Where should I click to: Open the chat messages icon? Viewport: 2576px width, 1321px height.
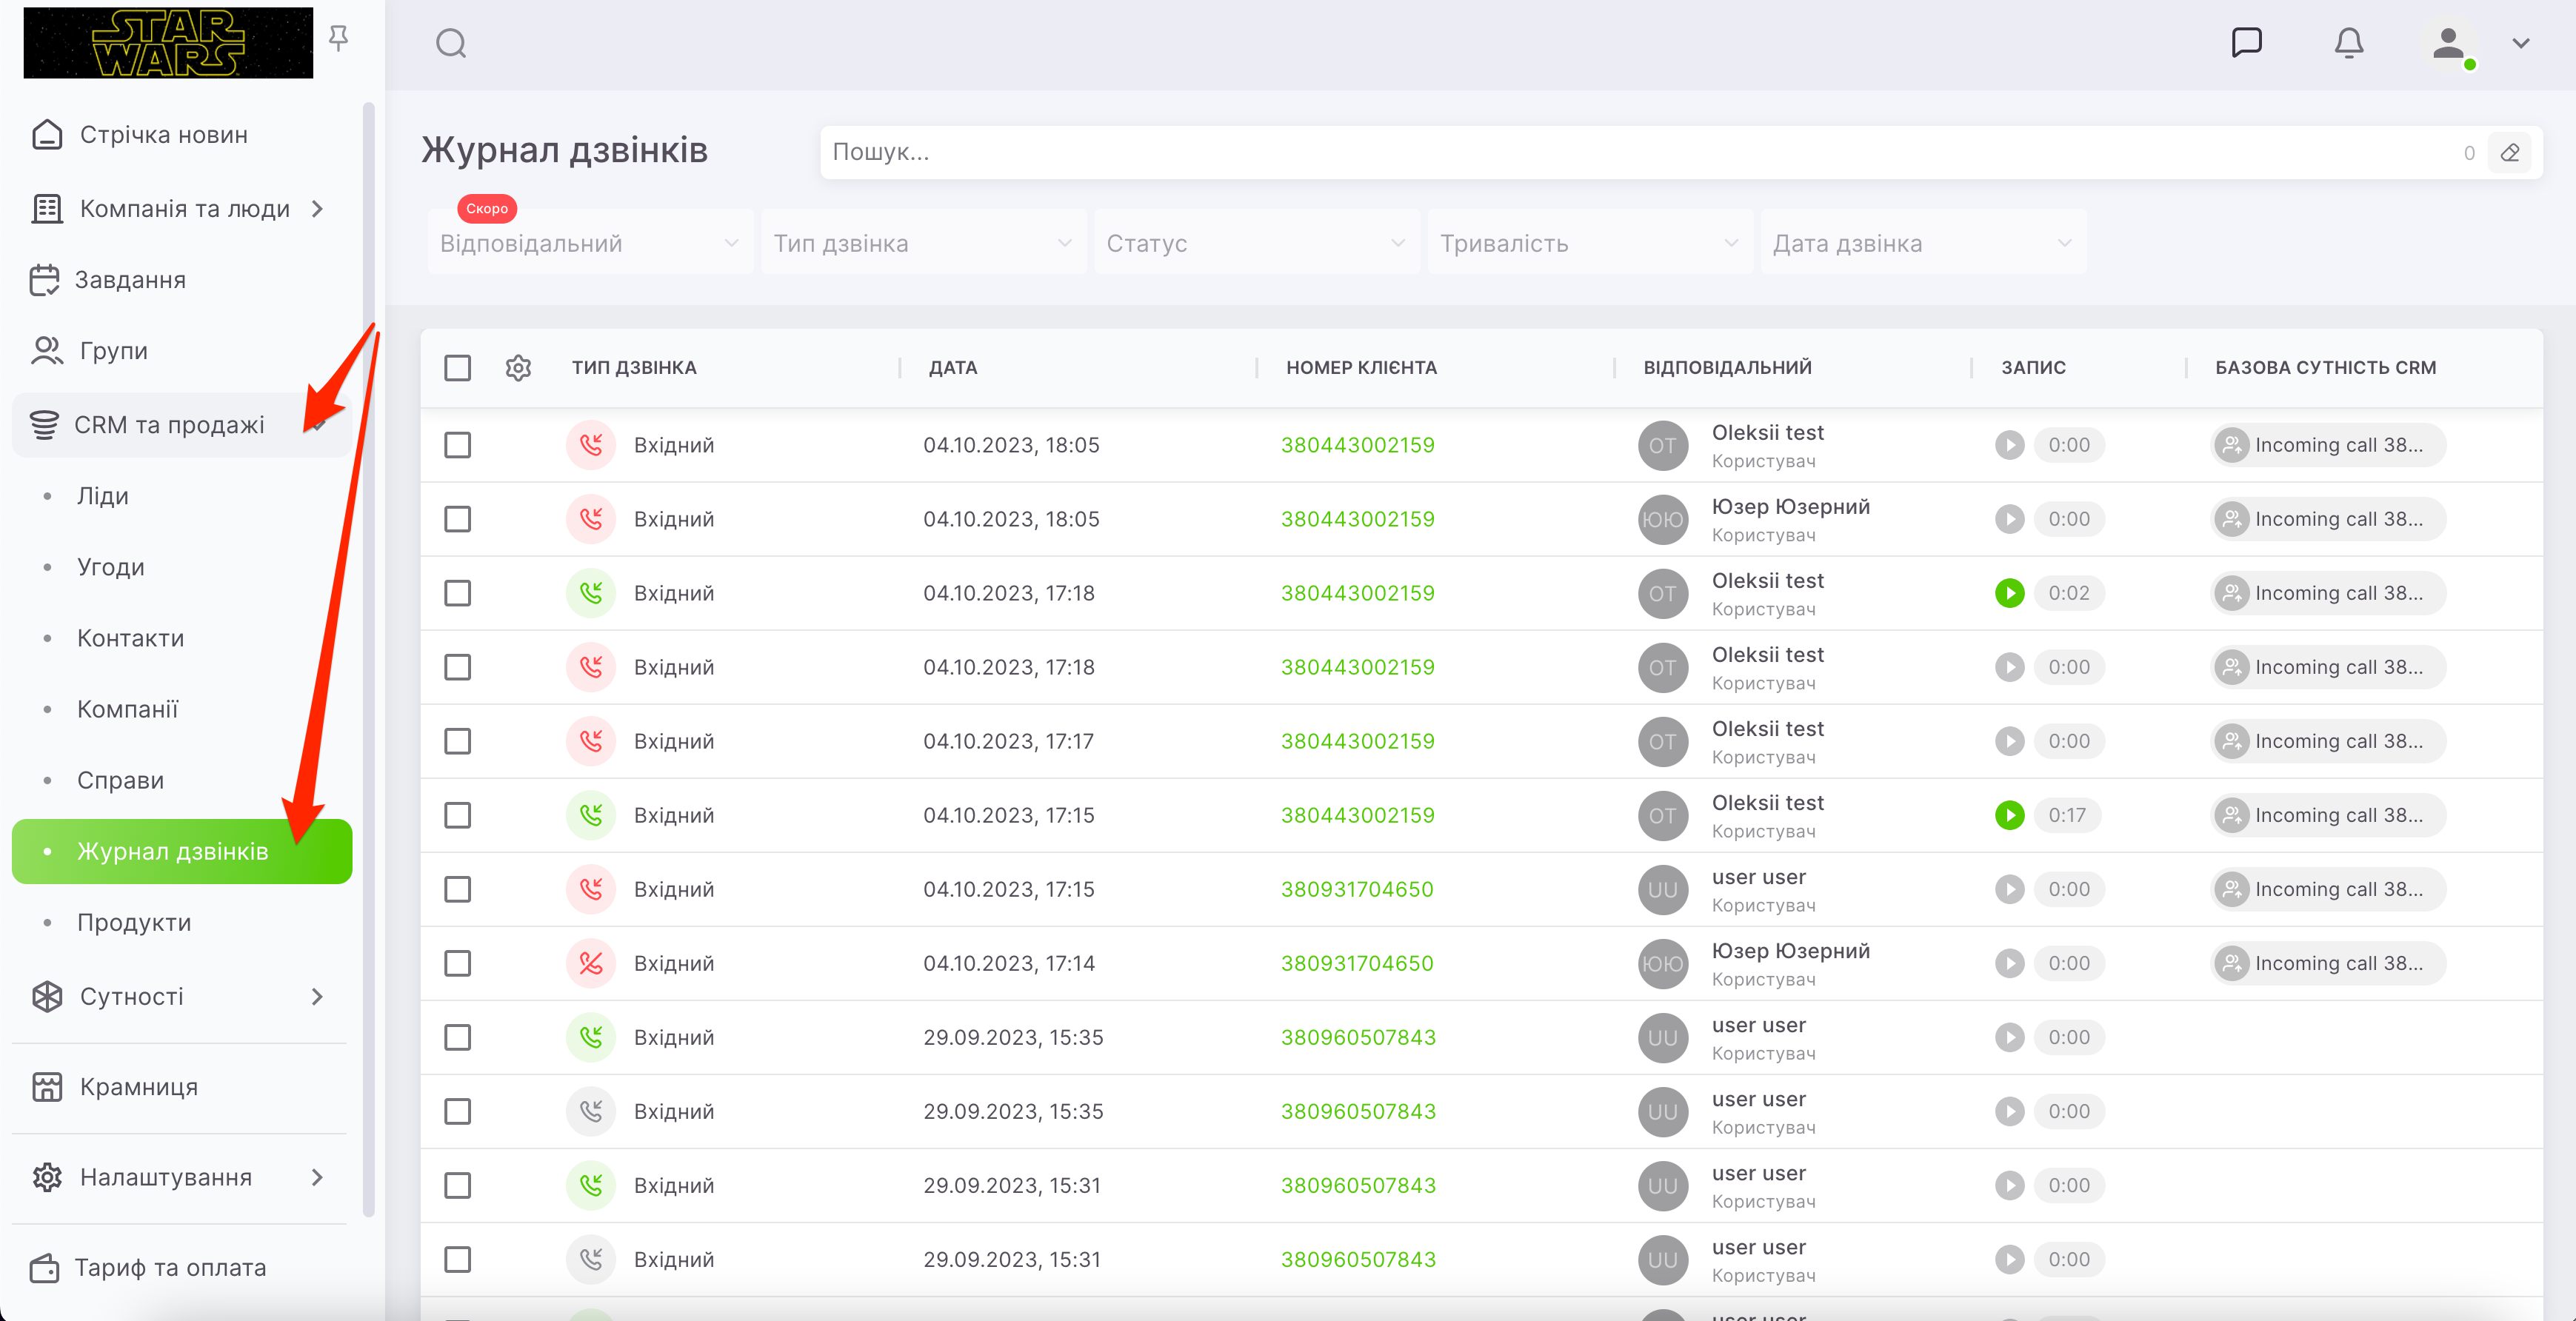tap(2246, 43)
